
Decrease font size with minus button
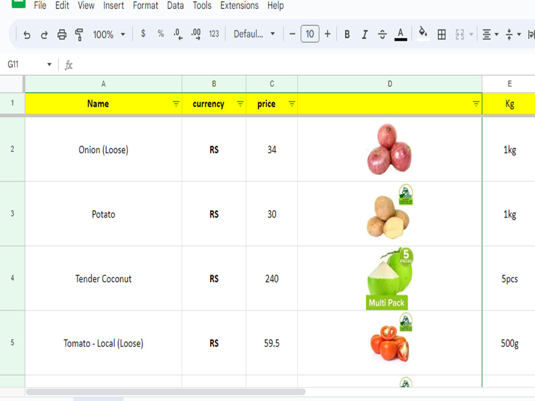click(292, 34)
